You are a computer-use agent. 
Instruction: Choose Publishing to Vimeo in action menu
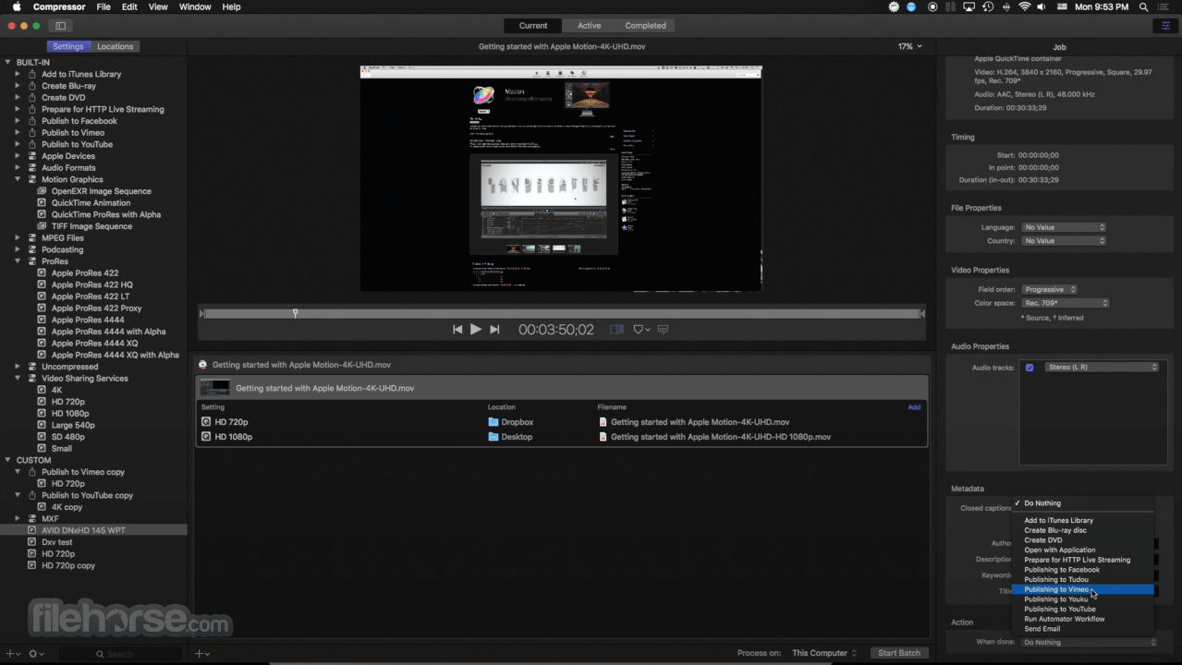1082,589
